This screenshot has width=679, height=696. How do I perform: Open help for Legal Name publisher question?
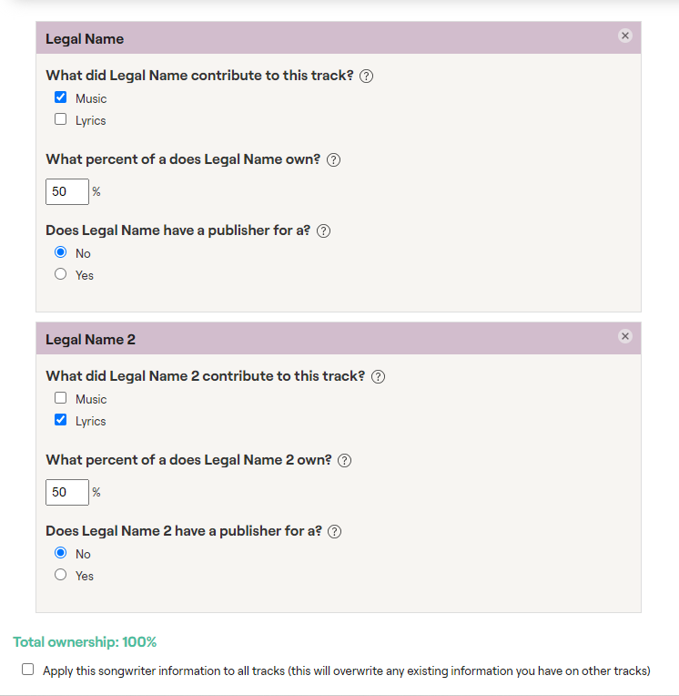323,231
